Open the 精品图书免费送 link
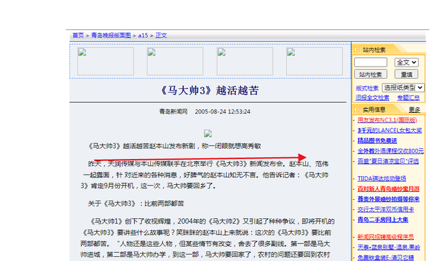This screenshot has height=261, width=436. click(377, 141)
